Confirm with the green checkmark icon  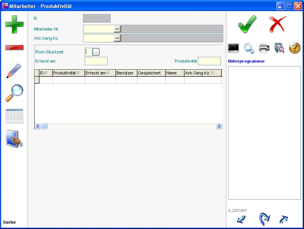[x=247, y=24]
